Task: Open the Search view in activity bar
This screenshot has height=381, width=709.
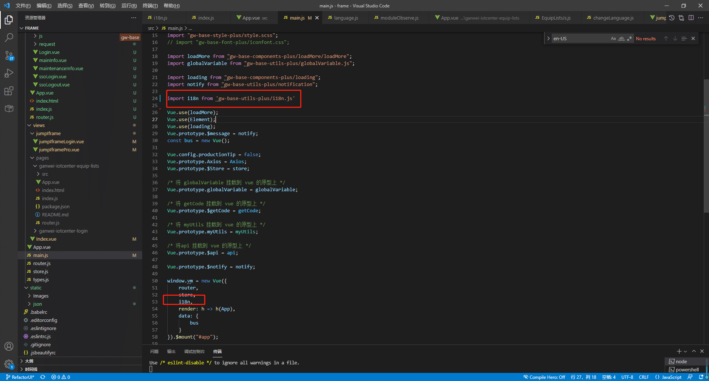Action: 9,37
